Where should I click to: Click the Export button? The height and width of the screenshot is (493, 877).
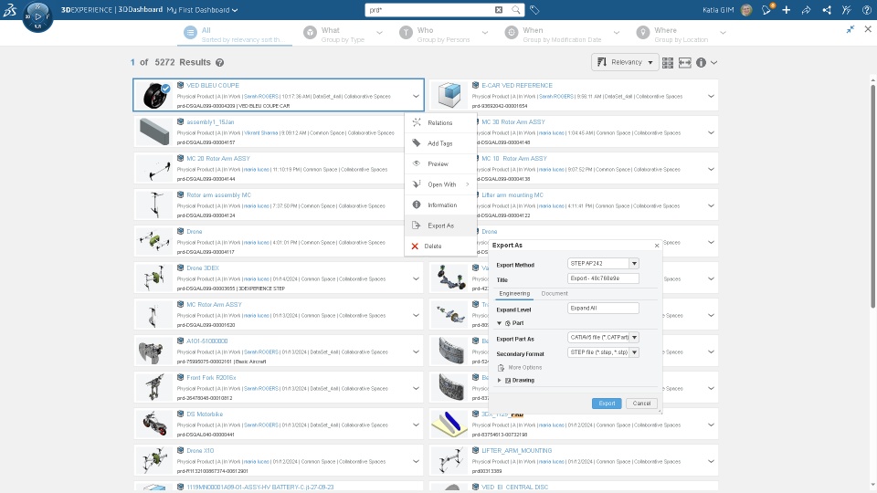pyautogui.click(x=607, y=403)
